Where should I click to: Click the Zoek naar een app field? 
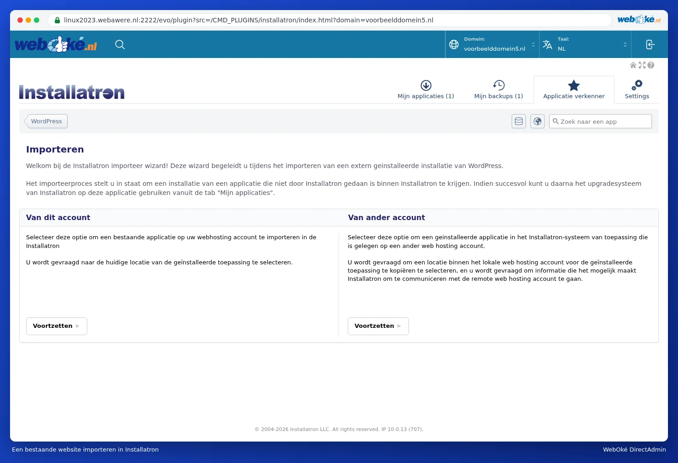click(x=600, y=121)
